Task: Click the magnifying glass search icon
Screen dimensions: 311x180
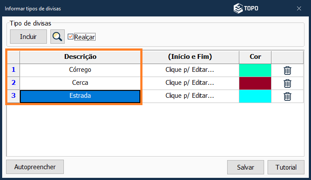Action: 57,37
